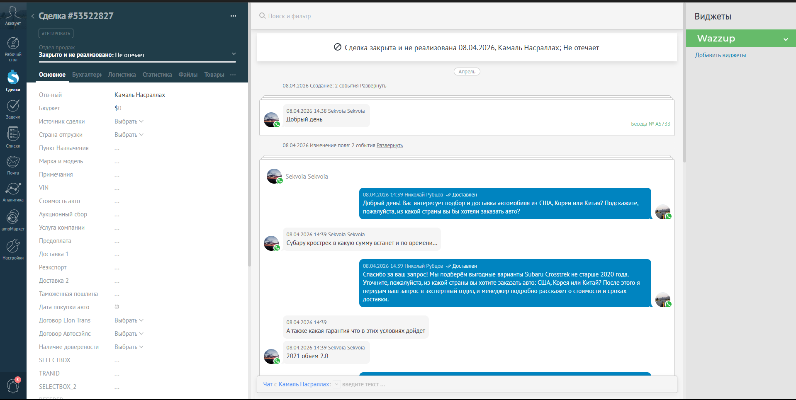The image size is (796, 400).
Task: Open Договор Lion Trans Выбрать dropdown
Action: click(129, 320)
